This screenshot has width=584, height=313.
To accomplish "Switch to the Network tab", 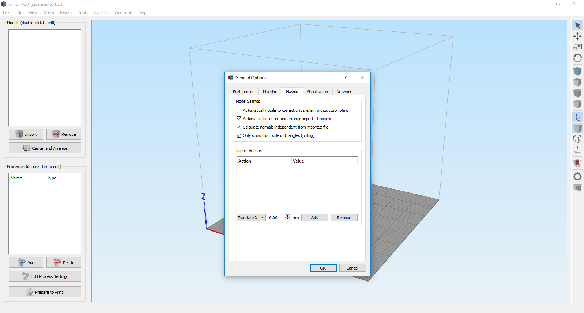I will (344, 92).
